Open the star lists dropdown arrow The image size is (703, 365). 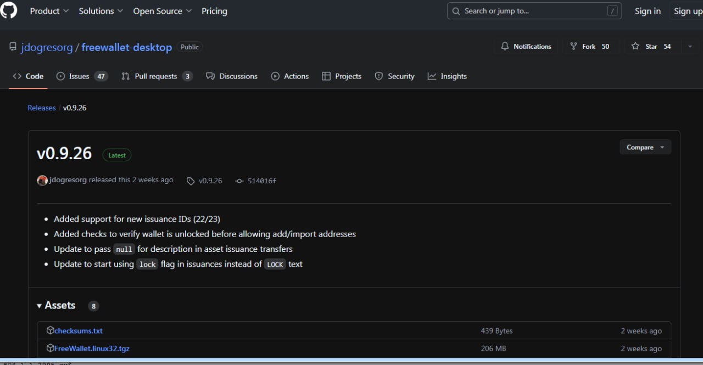[x=690, y=47]
